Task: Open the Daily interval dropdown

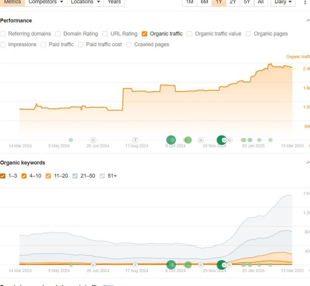Action: click(x=283, y=2)
